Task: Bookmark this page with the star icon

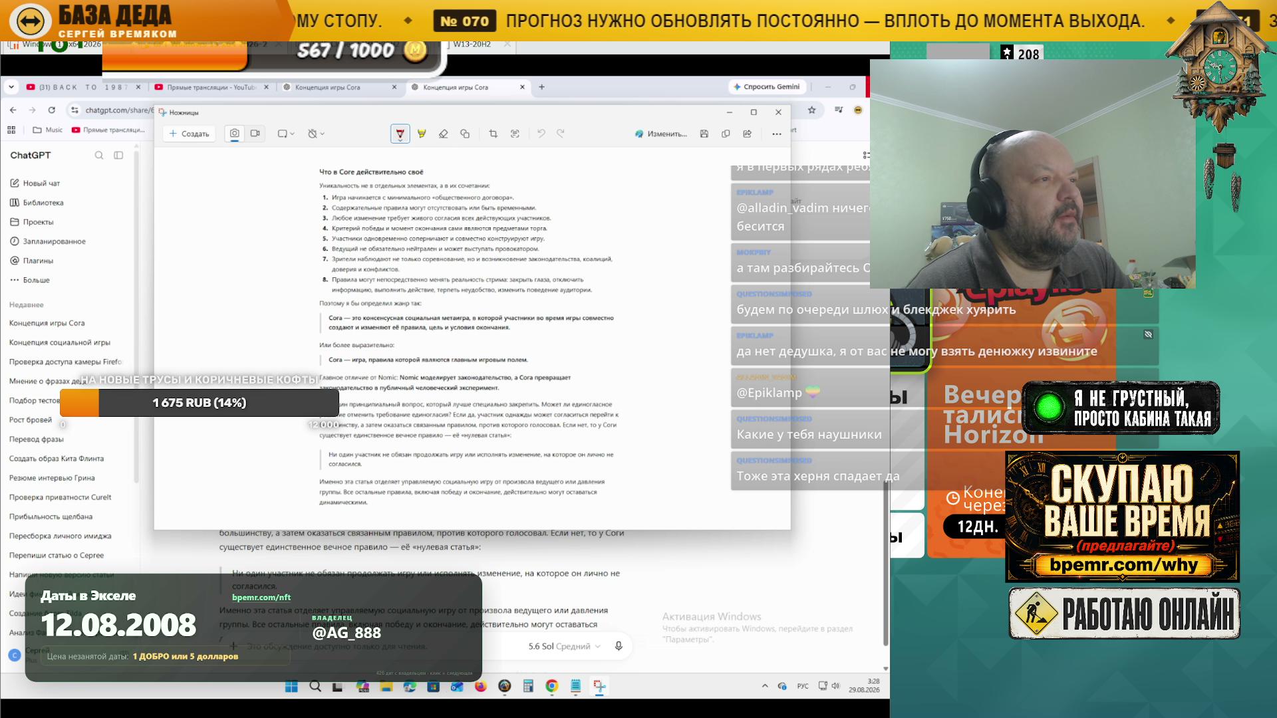Action: pyautogui.click(x=811, y=110)
